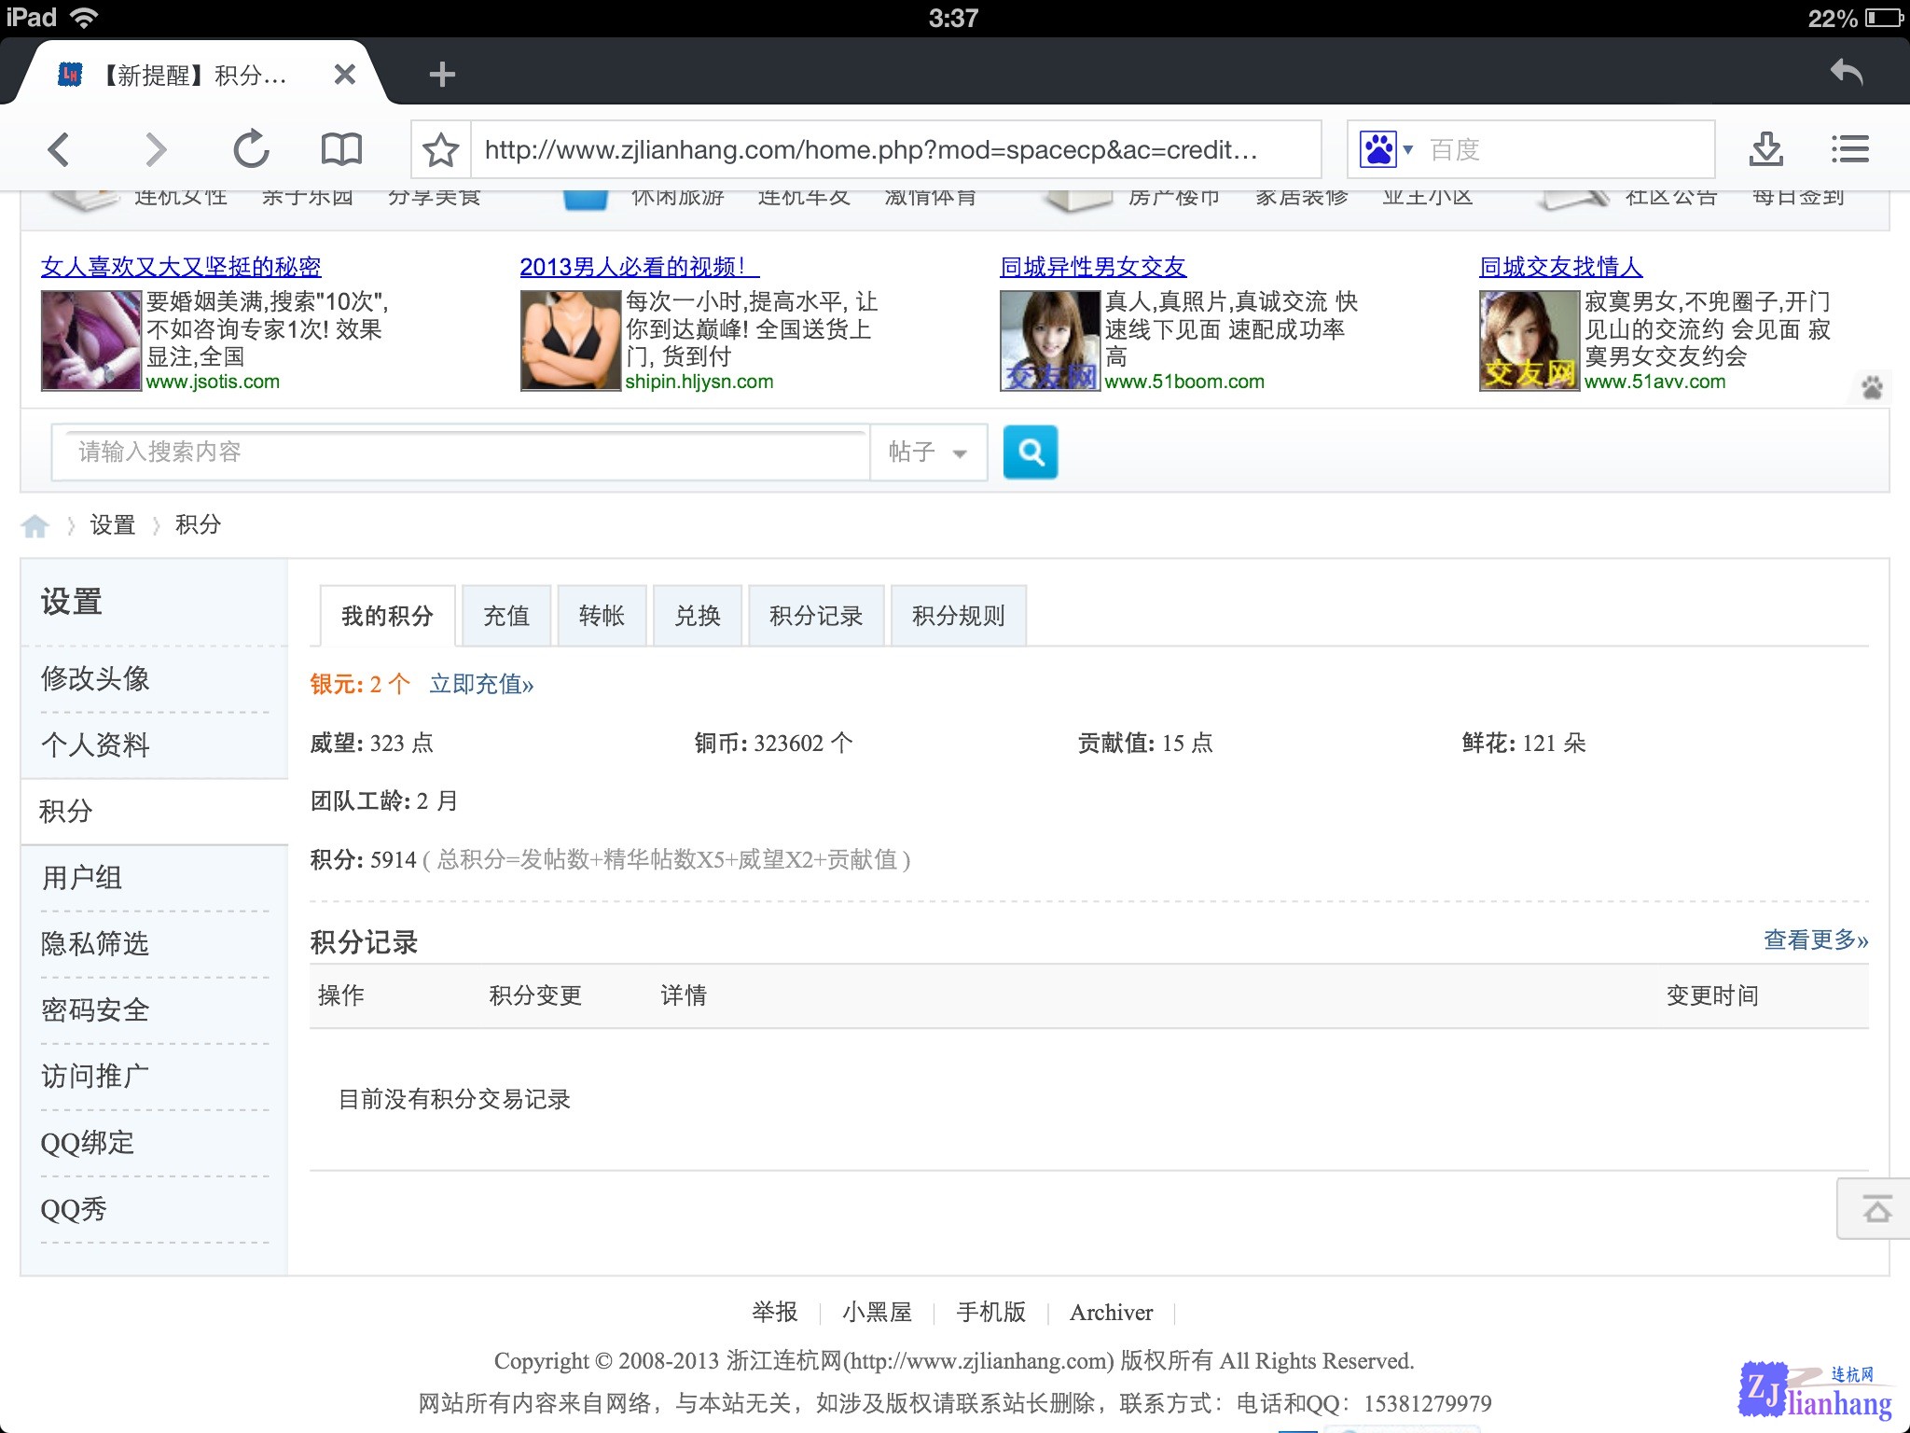
Task: Bookmark this page with the star icon
Action: 441,149
